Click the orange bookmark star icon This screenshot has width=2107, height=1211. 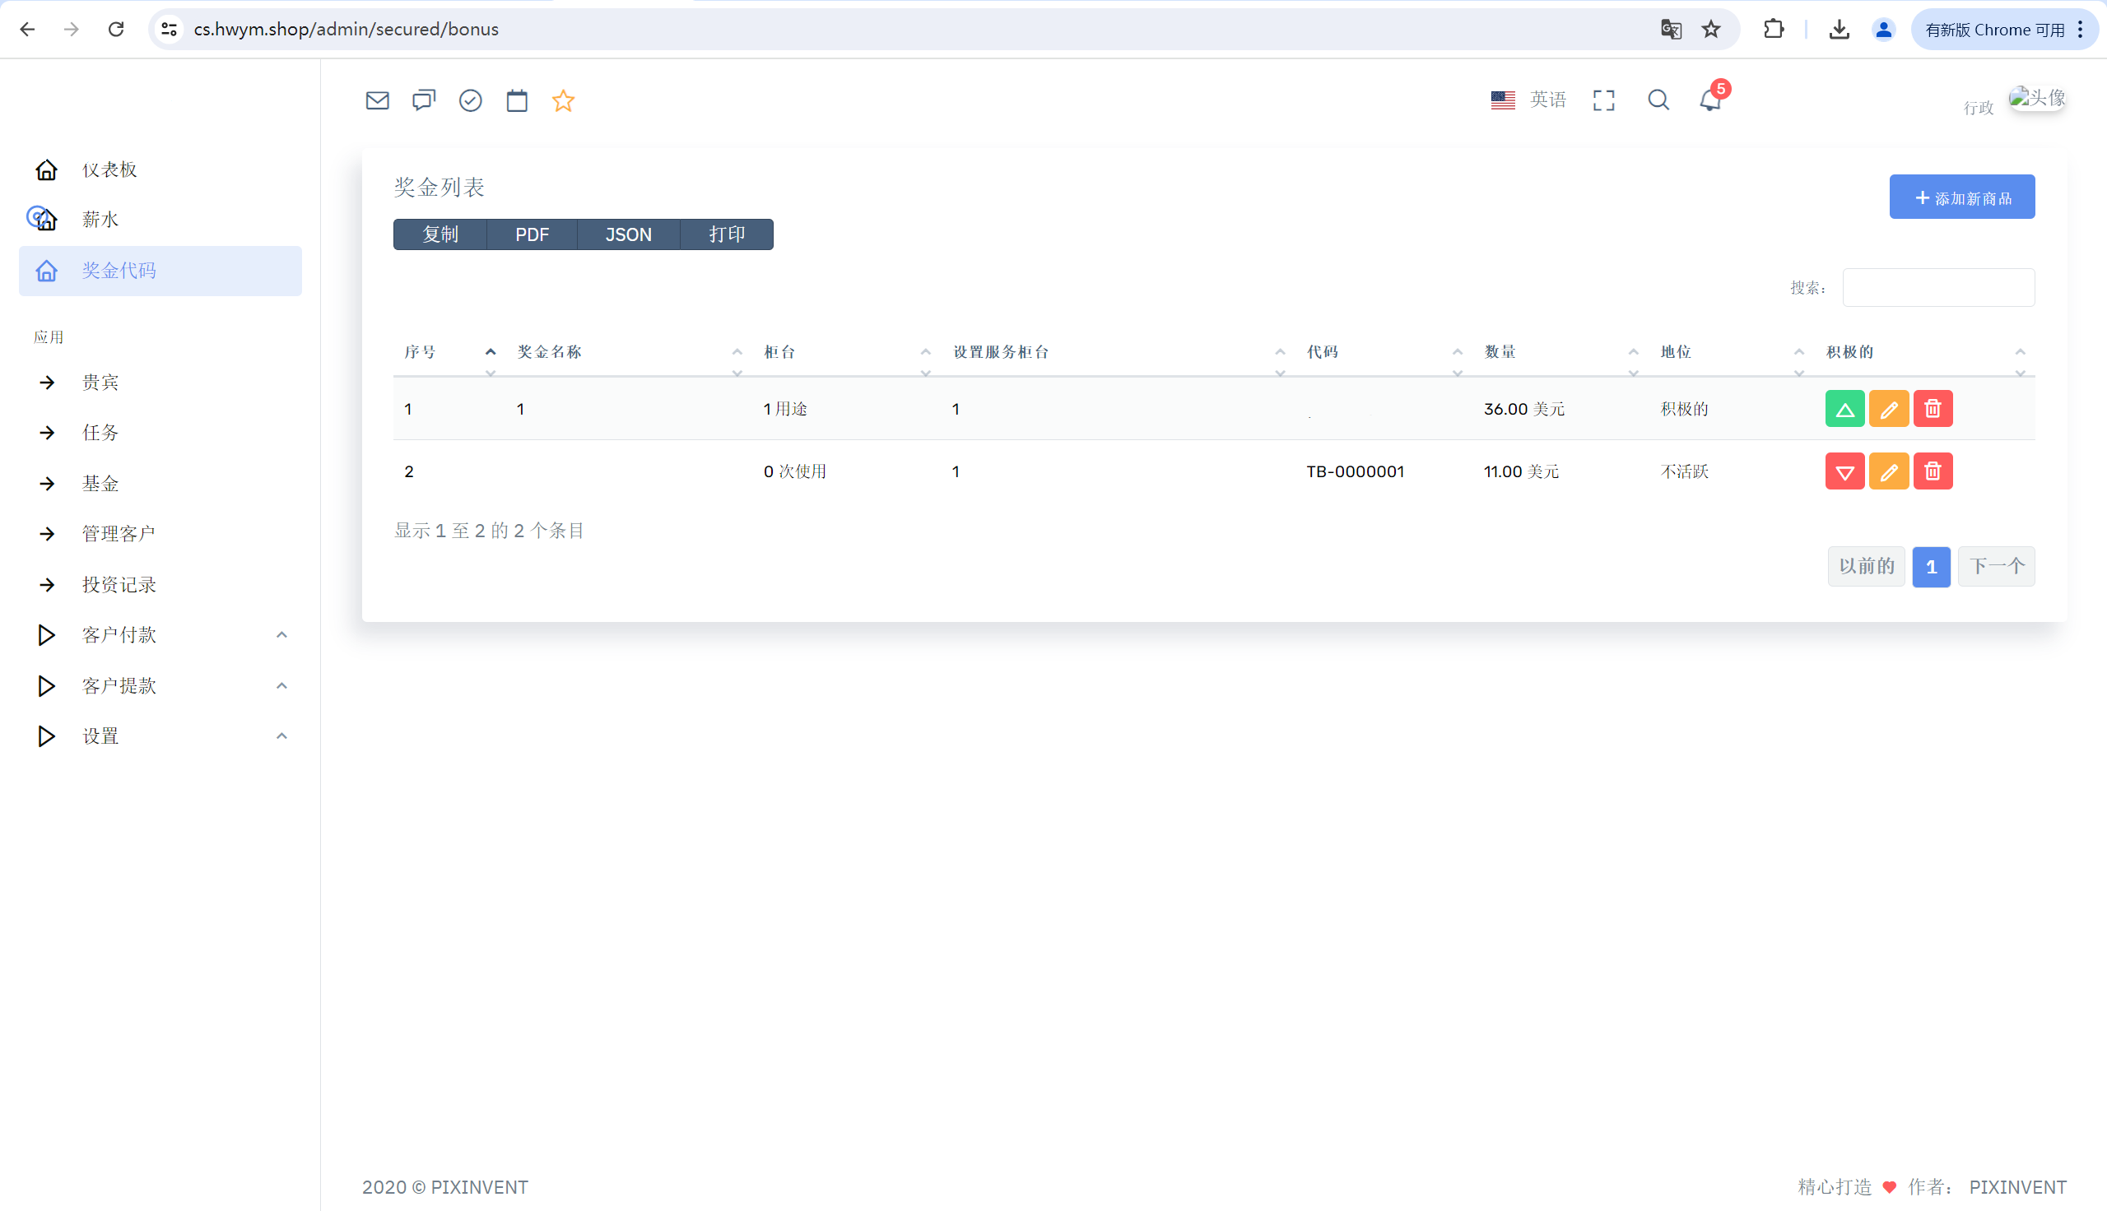563,100
